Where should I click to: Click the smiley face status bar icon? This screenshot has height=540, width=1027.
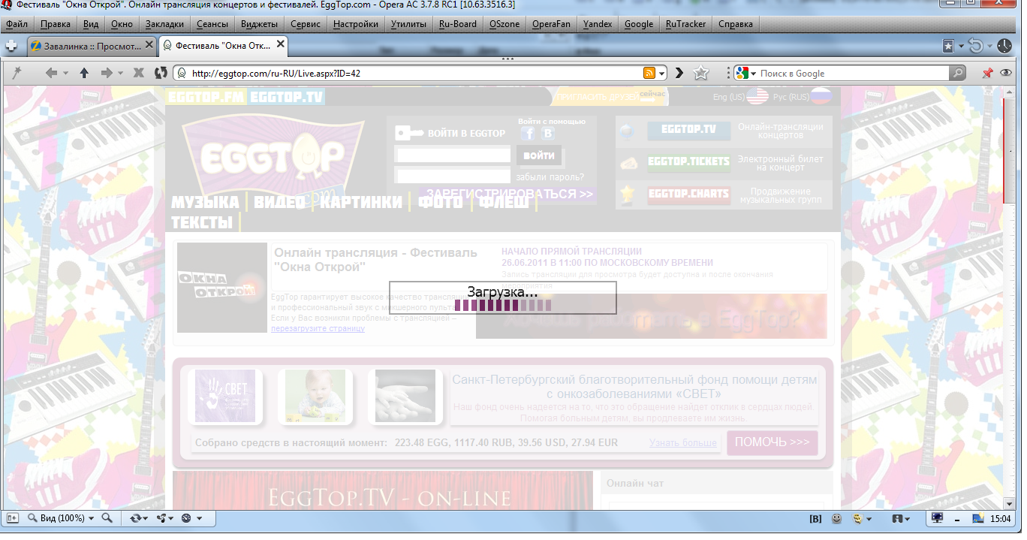[x=836, y=518]
